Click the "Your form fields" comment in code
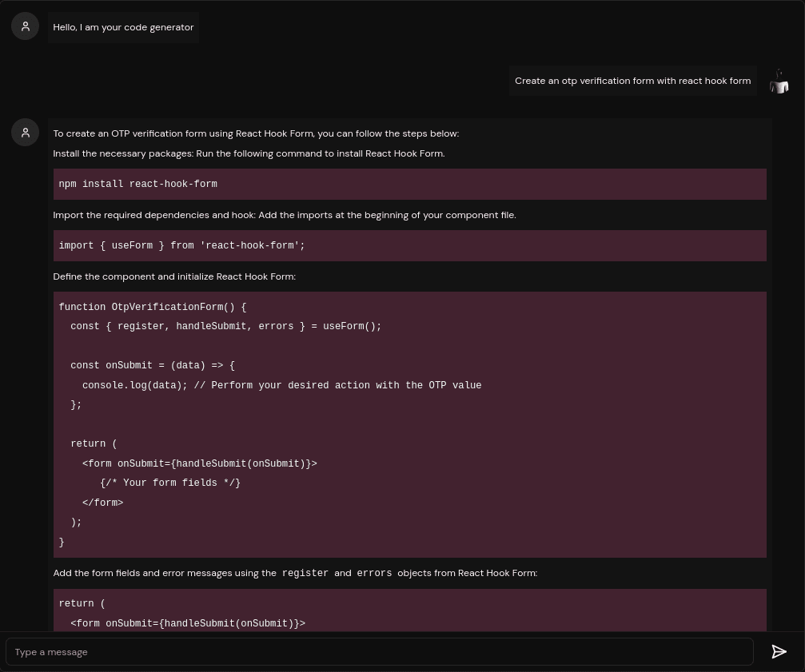 pos(170,483)
